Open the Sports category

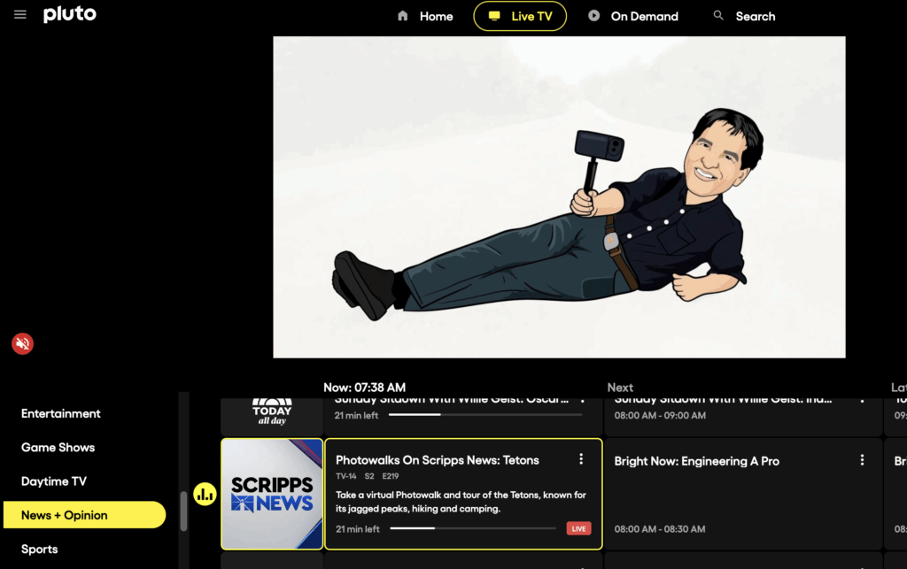40,550
